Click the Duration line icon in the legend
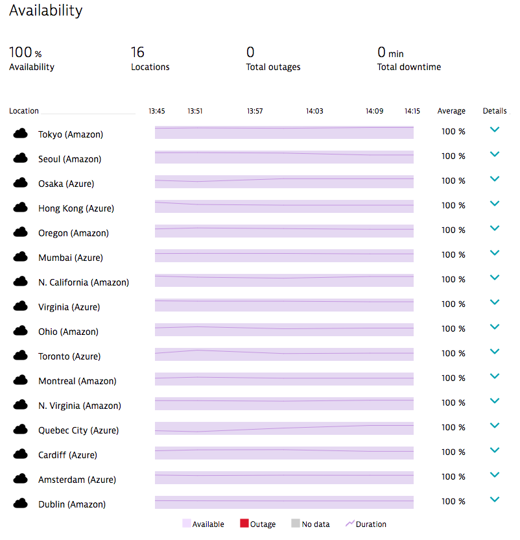520x540 pixels. (349, 524)
